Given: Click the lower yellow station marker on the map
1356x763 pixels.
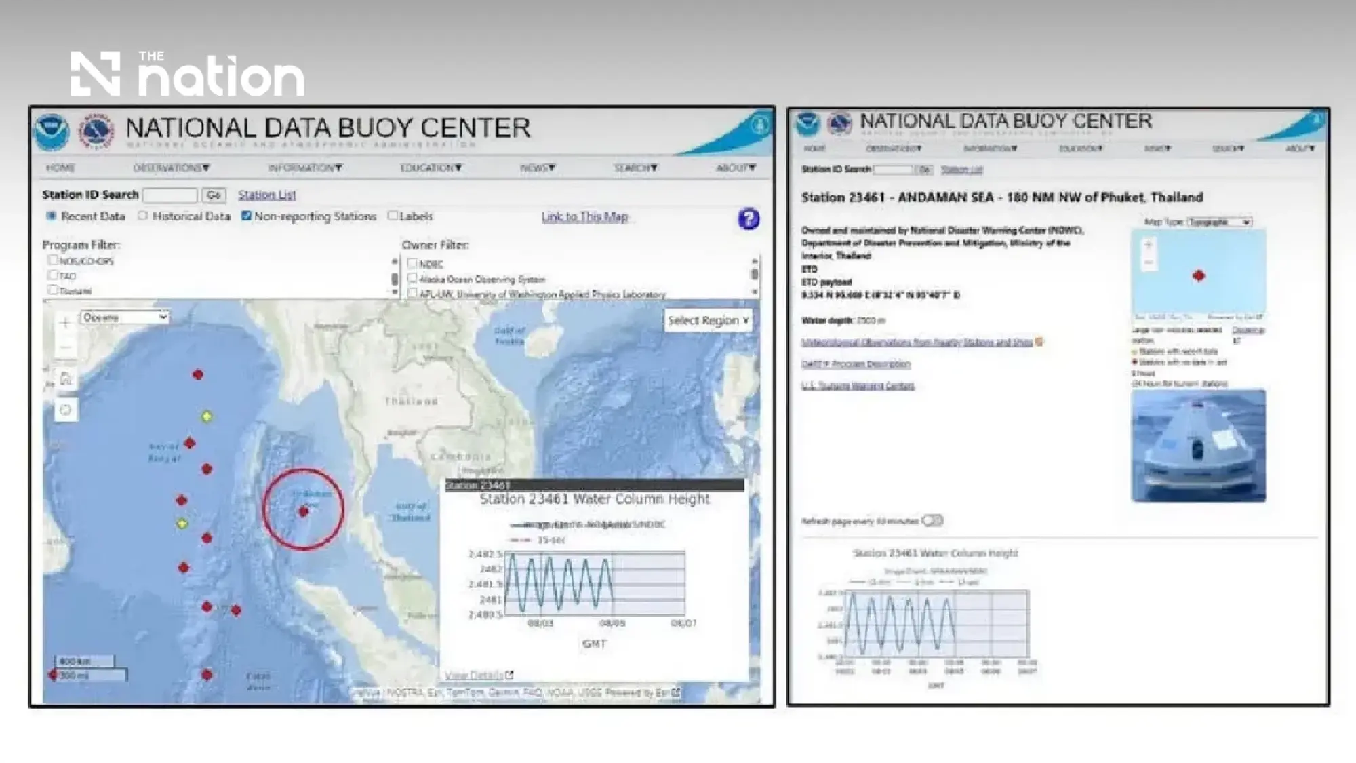Looking at the screenshot, I should click(182, 524).
